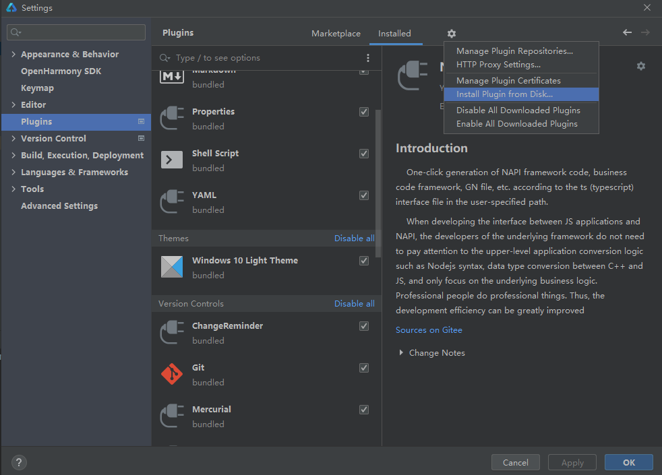The width and height of the screenshot is (662, 475).
Task: Choose HTTP Proxy Settings menu item
Action: point(521,65)
